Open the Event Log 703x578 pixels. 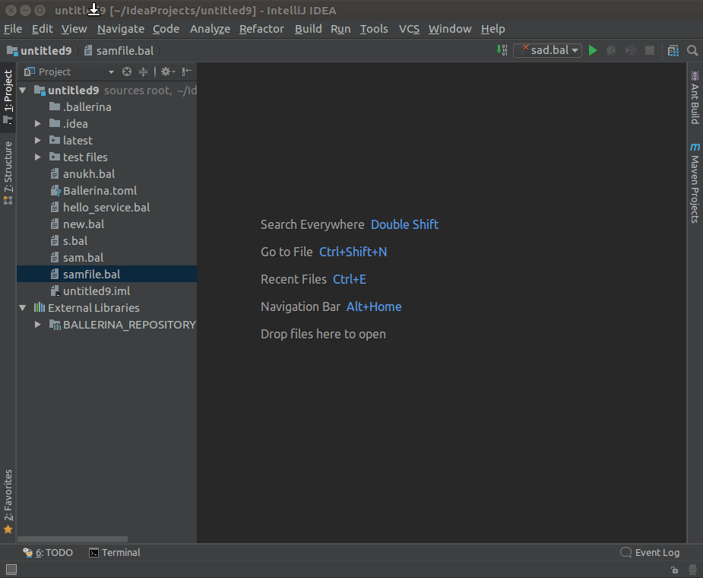pos(650,552)
